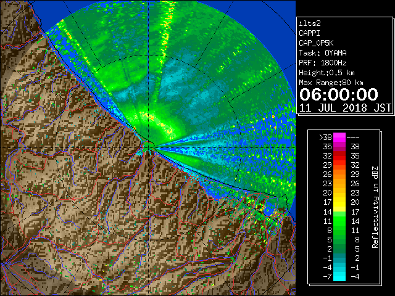395x296 pixels.
Task: Click the 06:00:00 timestamp
Action: pos(339,94)
